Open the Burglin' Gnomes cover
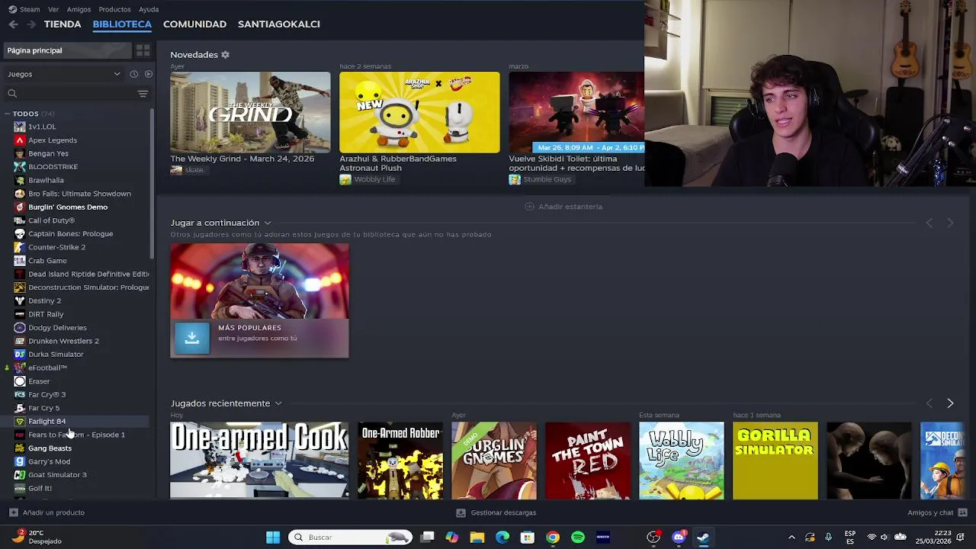 pyautogui.click(x=494, y=461)
